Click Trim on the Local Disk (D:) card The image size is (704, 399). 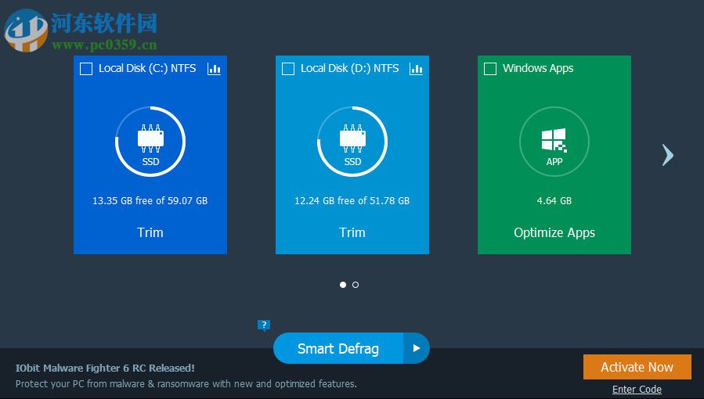pyautogui.click(x=352, y=232)
